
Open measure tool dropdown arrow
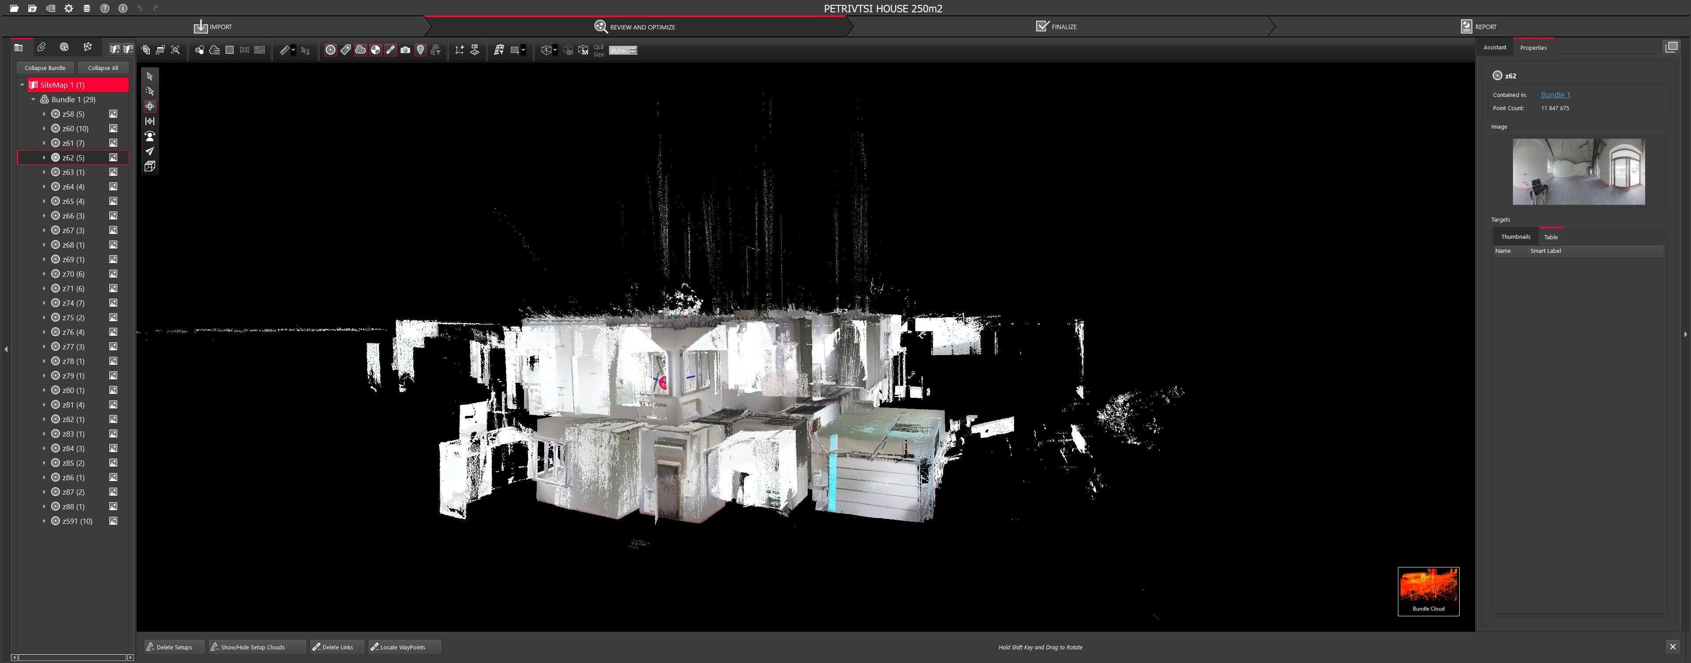point(294,50)
